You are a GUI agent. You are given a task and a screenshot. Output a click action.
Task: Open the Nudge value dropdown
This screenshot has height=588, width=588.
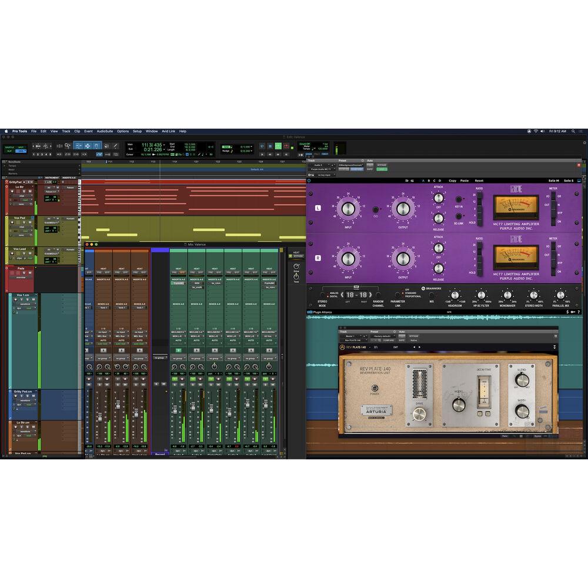(x=251, y=151)
